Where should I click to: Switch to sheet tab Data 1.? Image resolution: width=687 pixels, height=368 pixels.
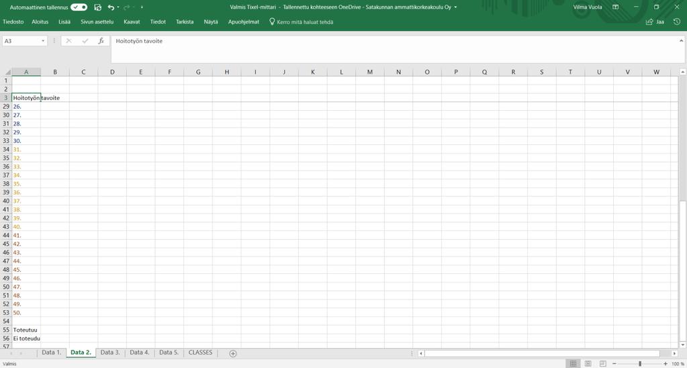pyautogui.click(x=52, y=353)
